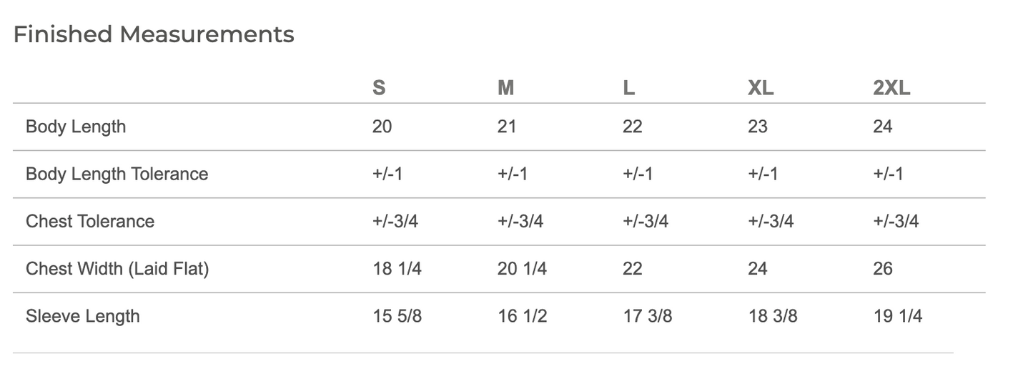This screenshot has width=1033, height=374.
Task: Select the 2XL size column header
Action: [891, 88]
